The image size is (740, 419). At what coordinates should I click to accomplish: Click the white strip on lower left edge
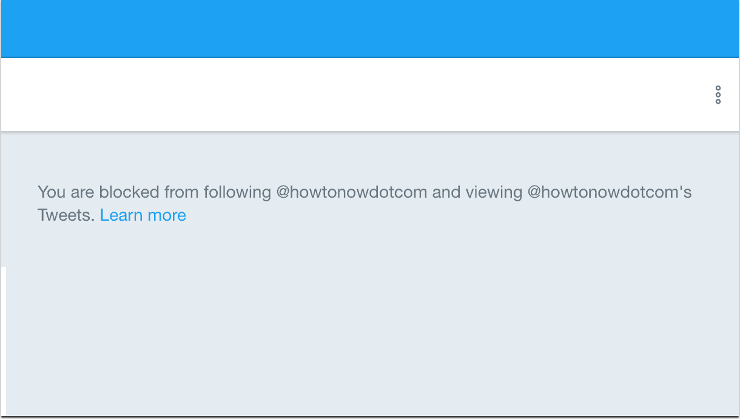[3, 341]
